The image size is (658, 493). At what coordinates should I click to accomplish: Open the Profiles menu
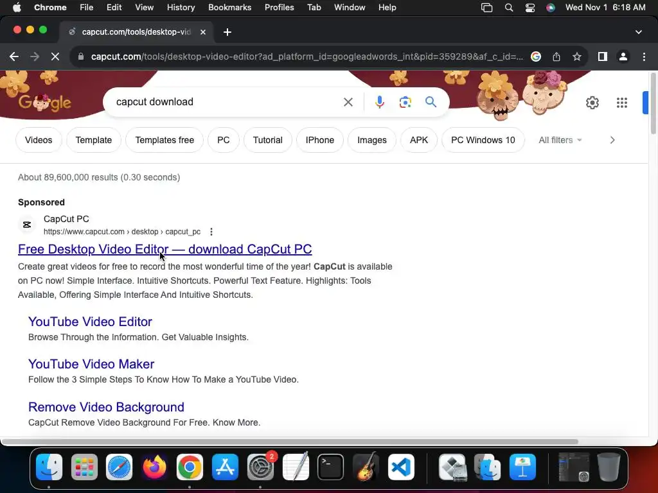(279, 8)
